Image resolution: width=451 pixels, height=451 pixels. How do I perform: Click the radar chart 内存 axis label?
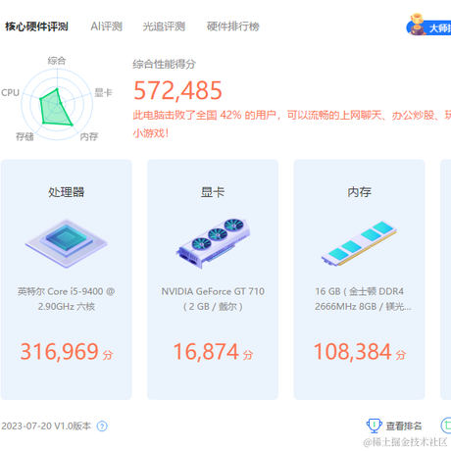[x=89, y=136]
